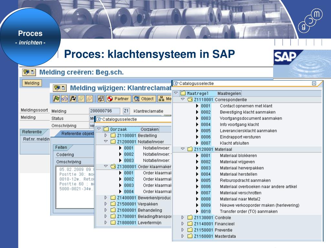Select the Materiaal vrijgeven entry
The height and width of the screenshot is (248, 331).
(237, 162)
